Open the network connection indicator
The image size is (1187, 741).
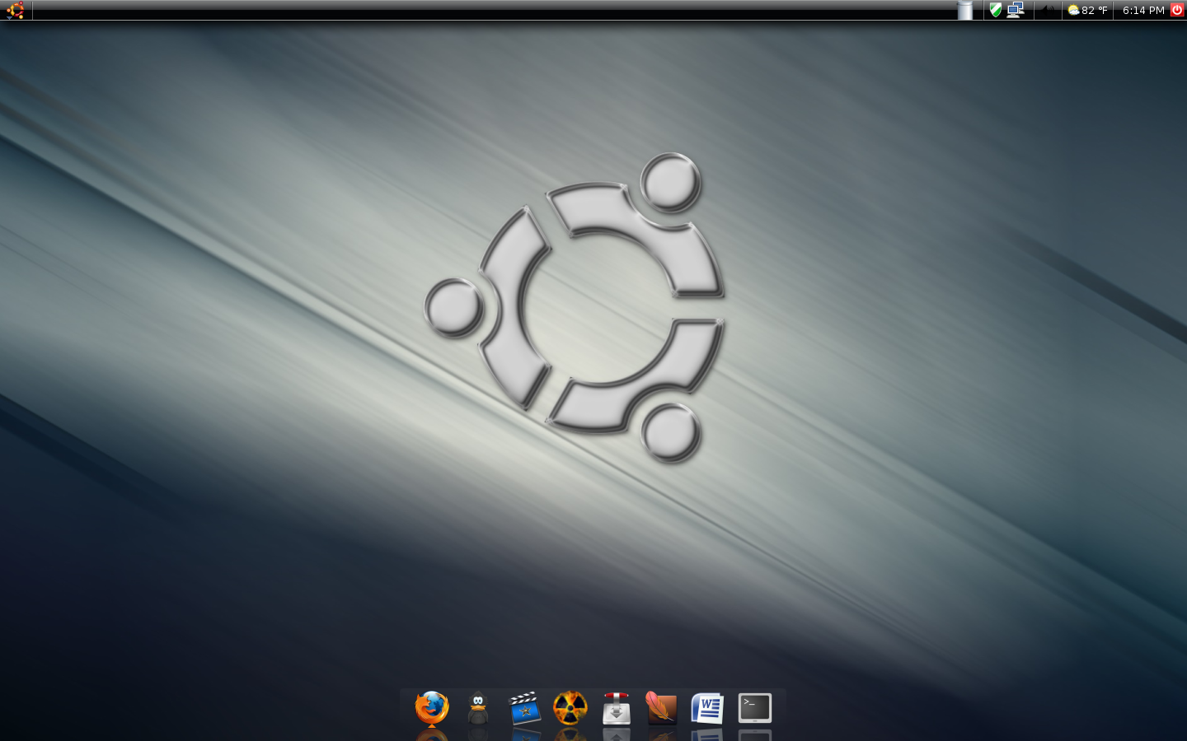coord(1016,10)
